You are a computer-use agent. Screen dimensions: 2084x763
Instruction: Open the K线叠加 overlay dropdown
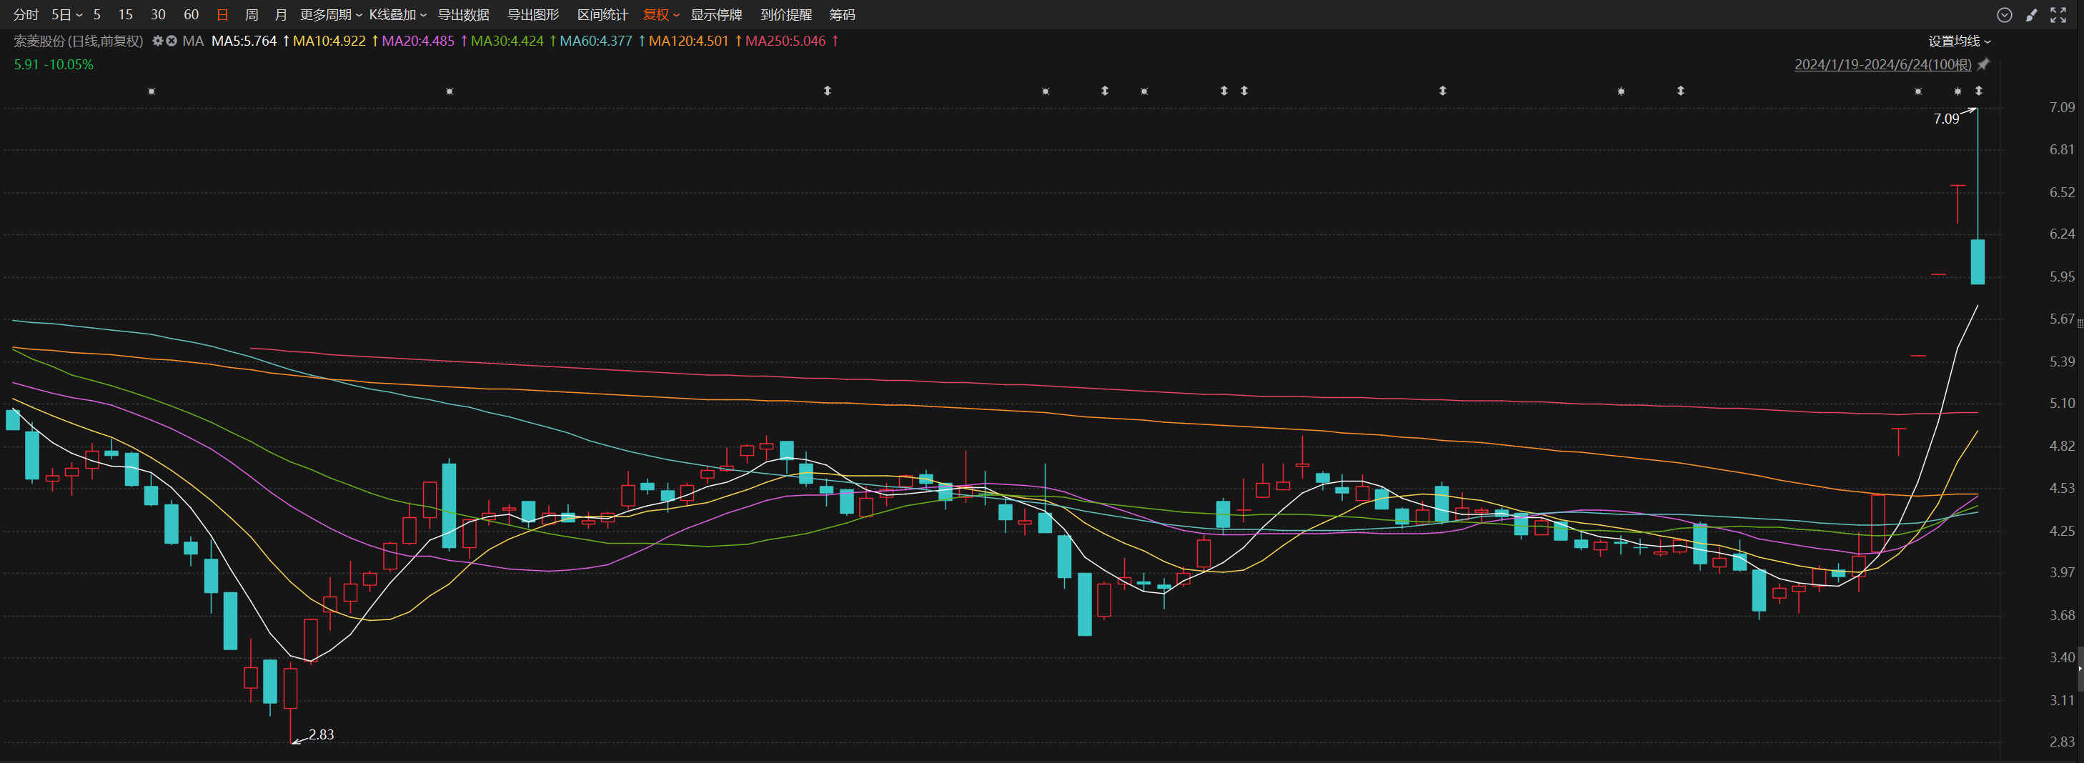point(397,14)
